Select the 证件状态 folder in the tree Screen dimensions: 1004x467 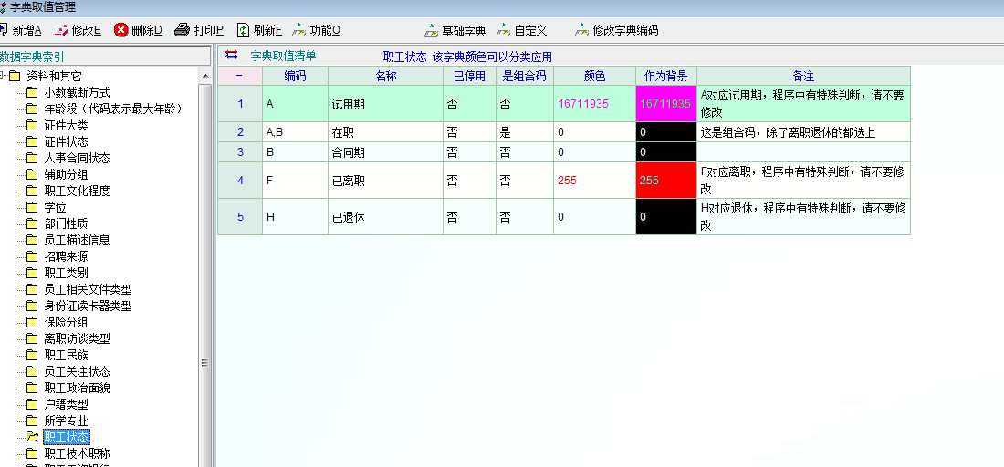(66, 141)
